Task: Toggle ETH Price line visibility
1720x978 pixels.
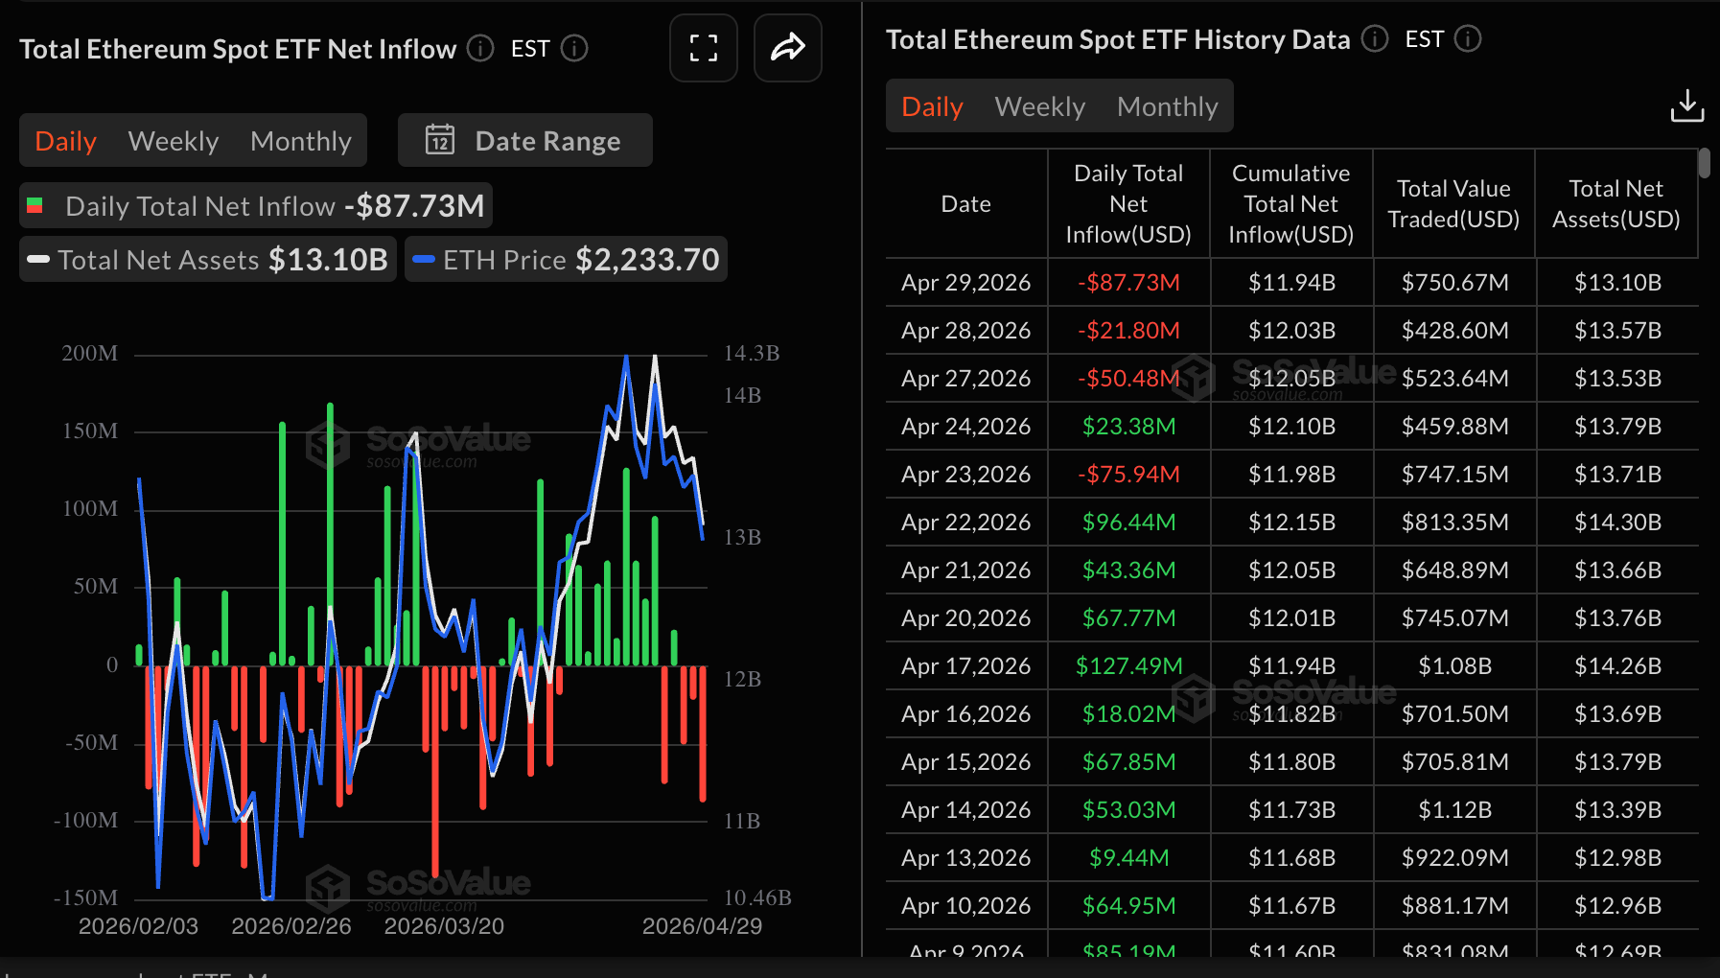Action: click(566, 260)
